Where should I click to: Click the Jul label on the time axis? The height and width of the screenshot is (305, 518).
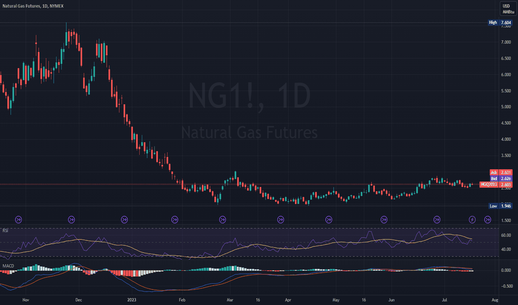pyautogui.click(x=445, y=300)
